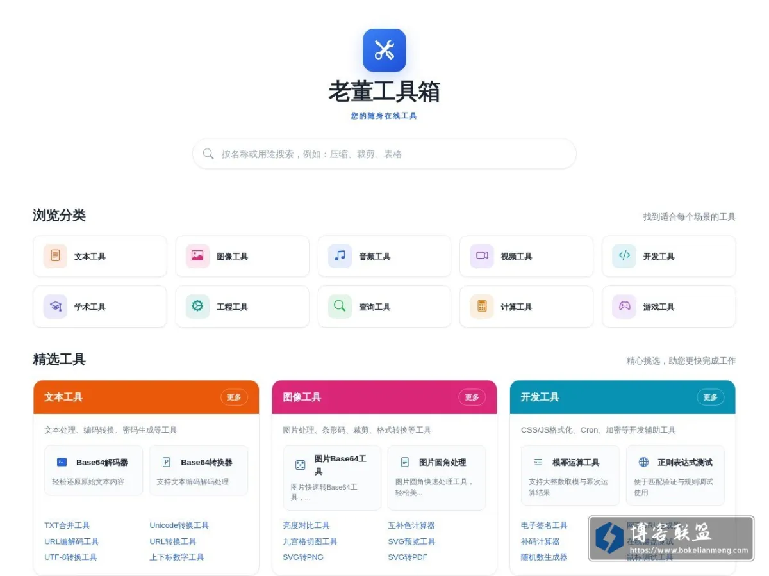The image size is (769, 576).
Task: Click the blue wrench-and-screwdriver logo icon
Action: pos(384,50)
